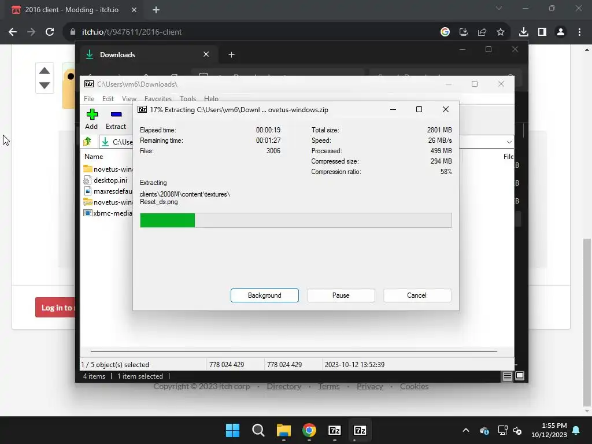Screen dimensions: 592x444
Task: Open the Directory footer link
Action: pyautogui.click(x=284, y=386)
